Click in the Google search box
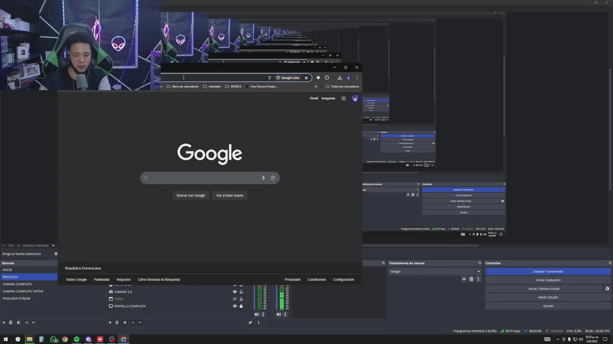Viewport: 613px width, 344px height. coord(210,178)
